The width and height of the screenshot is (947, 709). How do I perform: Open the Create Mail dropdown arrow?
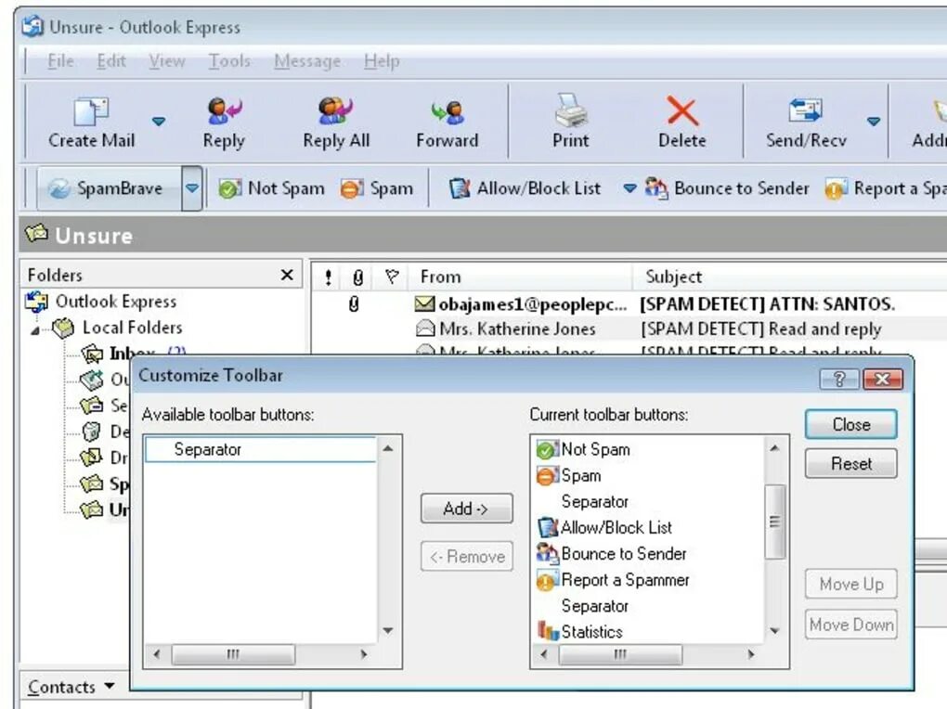point(158,122)
